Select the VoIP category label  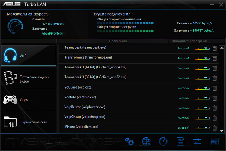coord(23,56)
